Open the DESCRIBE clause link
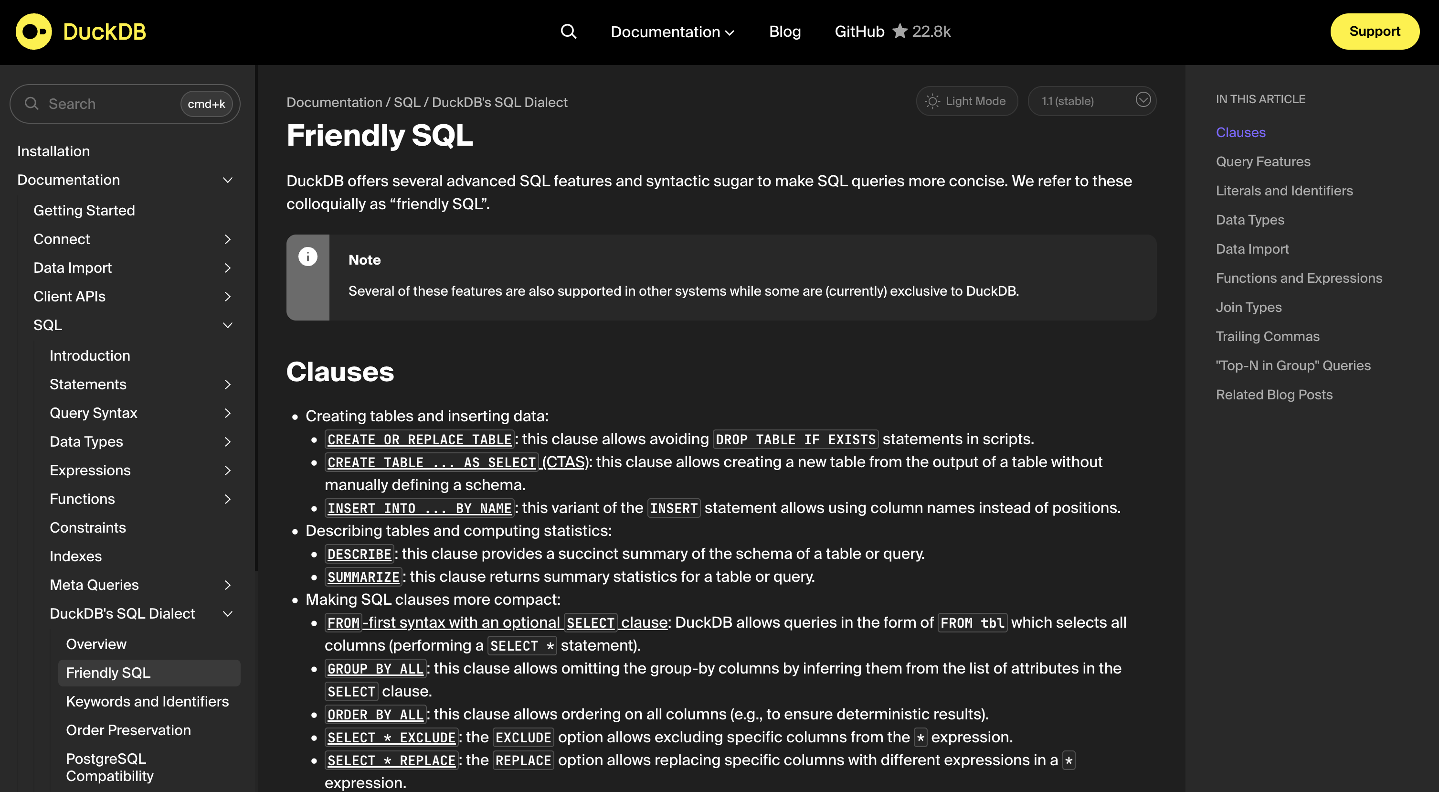 tap(359, 554)
